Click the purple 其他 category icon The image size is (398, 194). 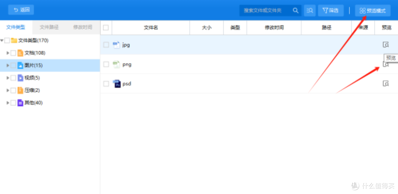(20, 103)
